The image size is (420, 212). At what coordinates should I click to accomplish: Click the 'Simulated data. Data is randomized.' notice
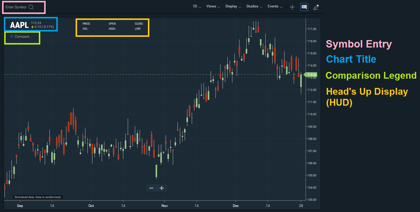coord(38,197)
